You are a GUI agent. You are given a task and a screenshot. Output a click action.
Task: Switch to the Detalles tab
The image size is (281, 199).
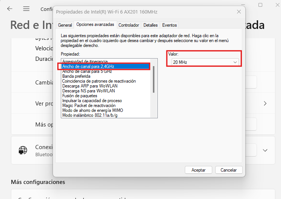[x=150, y=25]
